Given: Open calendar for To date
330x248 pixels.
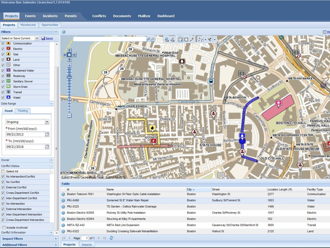Looking at the screenshot, I should pos(47,147).
